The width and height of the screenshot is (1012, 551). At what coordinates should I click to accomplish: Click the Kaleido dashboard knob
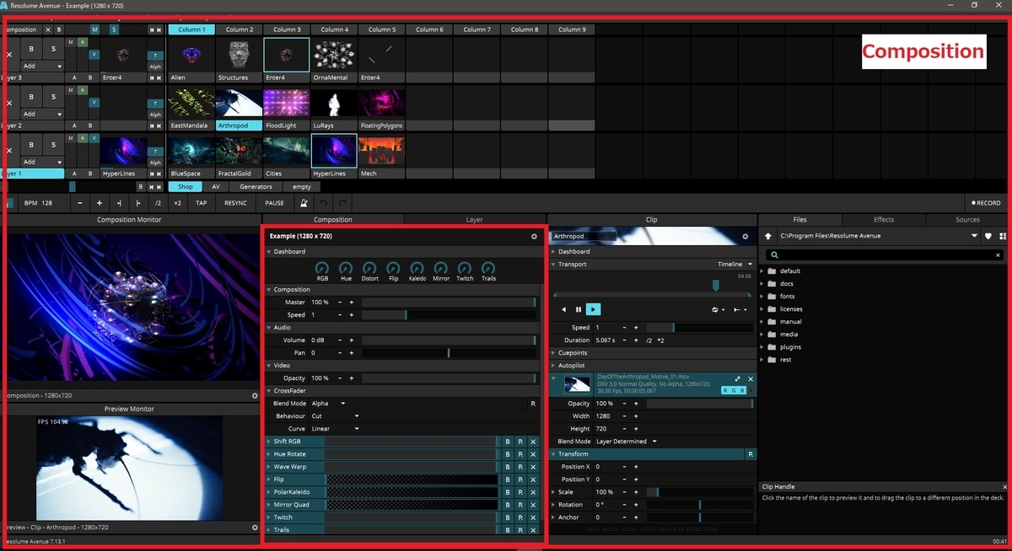tap(417, 268)
